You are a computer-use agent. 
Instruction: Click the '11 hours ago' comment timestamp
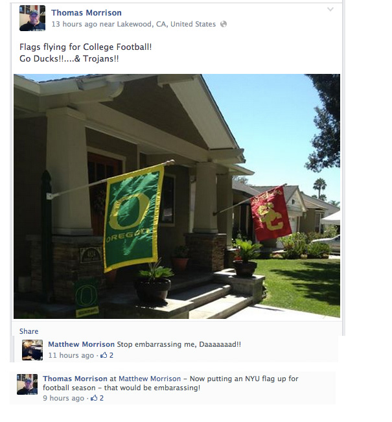point(71,355)
